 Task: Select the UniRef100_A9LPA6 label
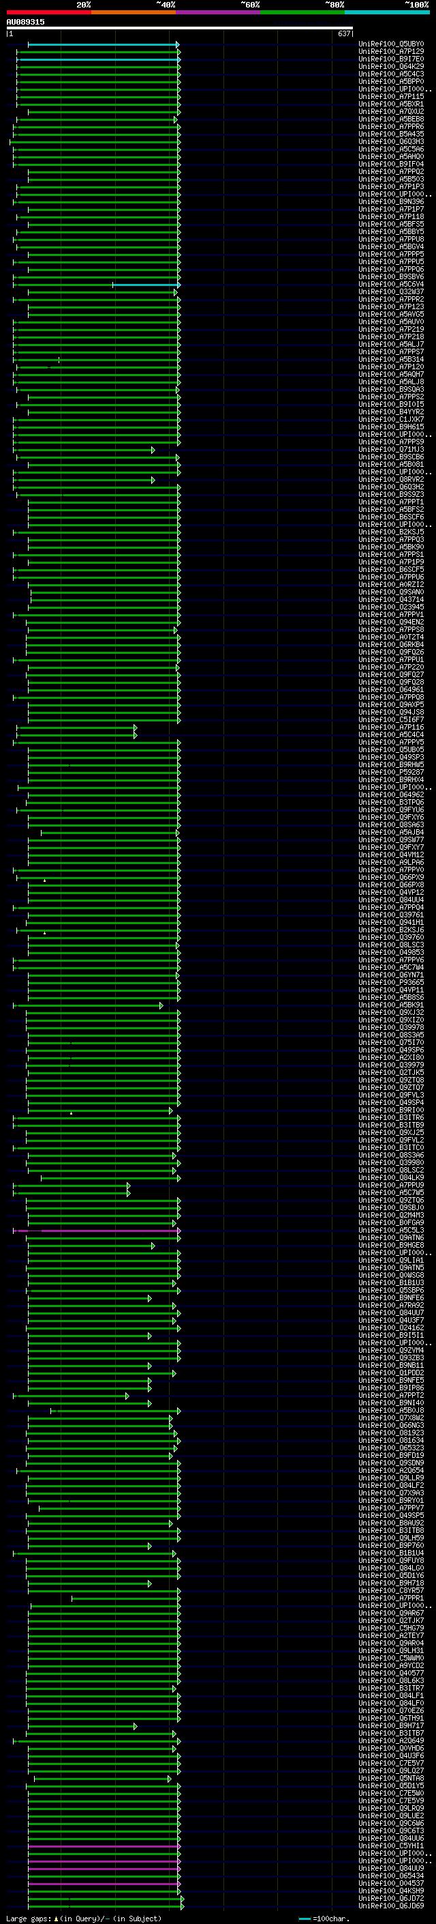point(391,862)
